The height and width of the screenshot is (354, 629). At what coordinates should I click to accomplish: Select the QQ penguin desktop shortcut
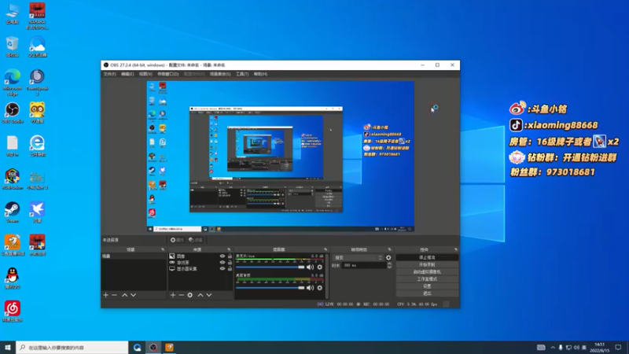pos(13,278)
